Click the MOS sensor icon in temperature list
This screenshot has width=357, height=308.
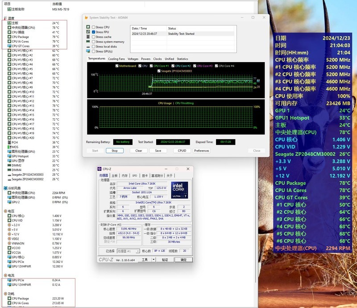pos(9,147)
